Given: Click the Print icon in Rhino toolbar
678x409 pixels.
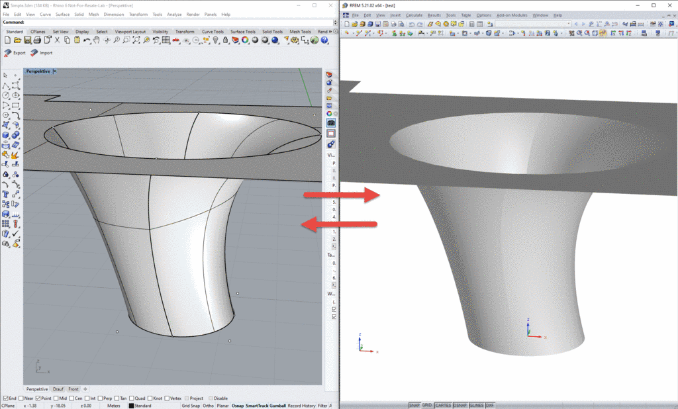Looking at the screenshot, I should click(x=37, y=40).
